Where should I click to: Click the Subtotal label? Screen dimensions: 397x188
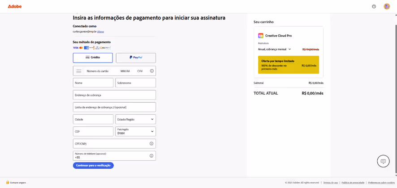[259, 83]
